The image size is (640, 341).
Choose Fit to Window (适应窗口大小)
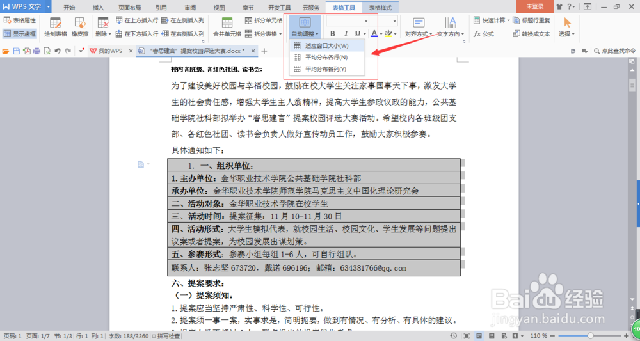coord(326,45)
